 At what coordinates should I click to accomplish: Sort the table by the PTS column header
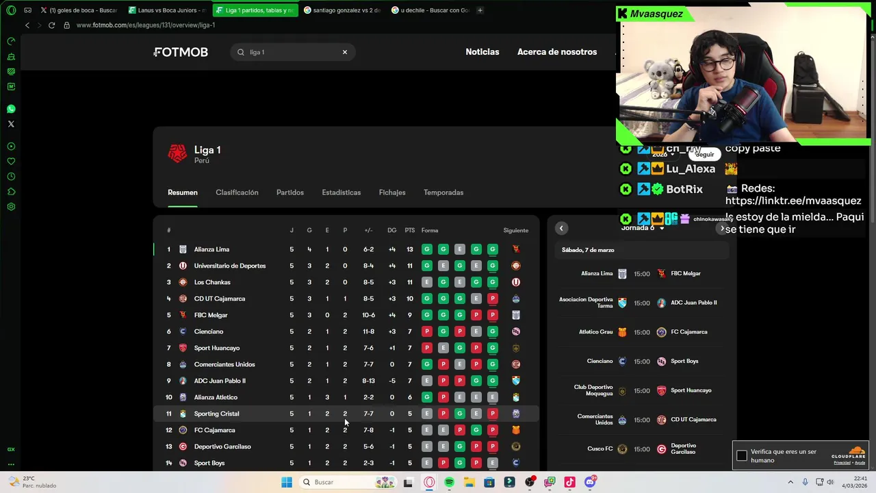410,230
